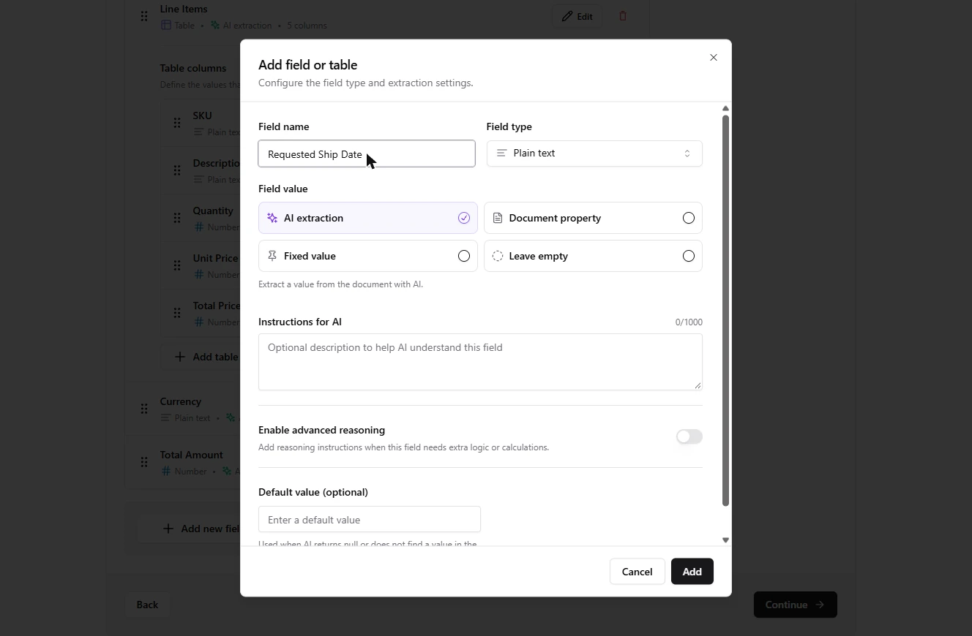The image size is (972, 636).
Task: Click the drag handle for Currency field
Action: [144, 409]
